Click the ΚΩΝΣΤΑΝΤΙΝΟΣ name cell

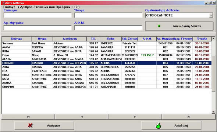[42, 75]
